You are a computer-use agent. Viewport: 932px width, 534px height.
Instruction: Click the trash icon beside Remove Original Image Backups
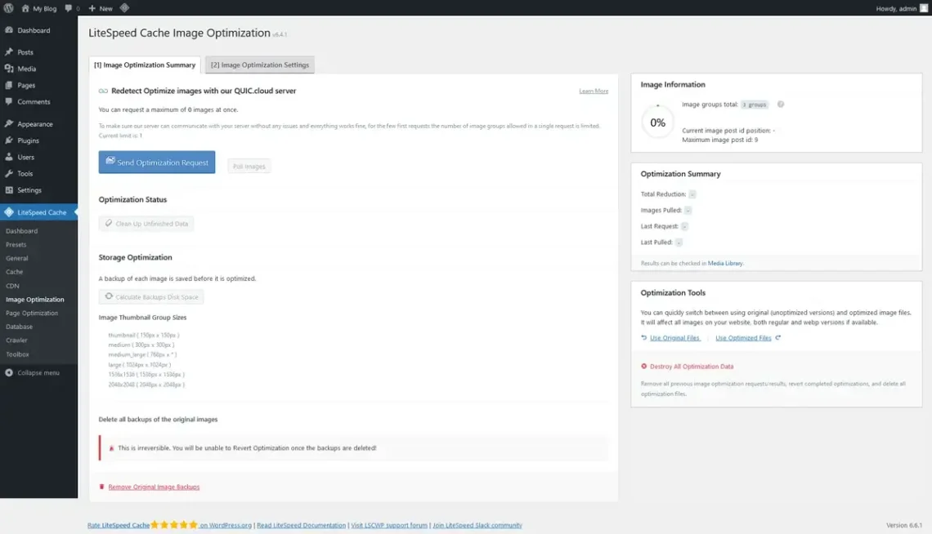pos(101,486)
